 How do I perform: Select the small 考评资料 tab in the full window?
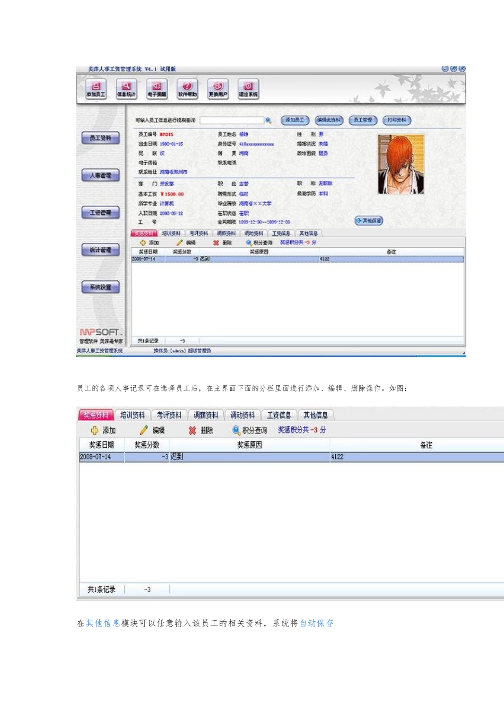199,233
